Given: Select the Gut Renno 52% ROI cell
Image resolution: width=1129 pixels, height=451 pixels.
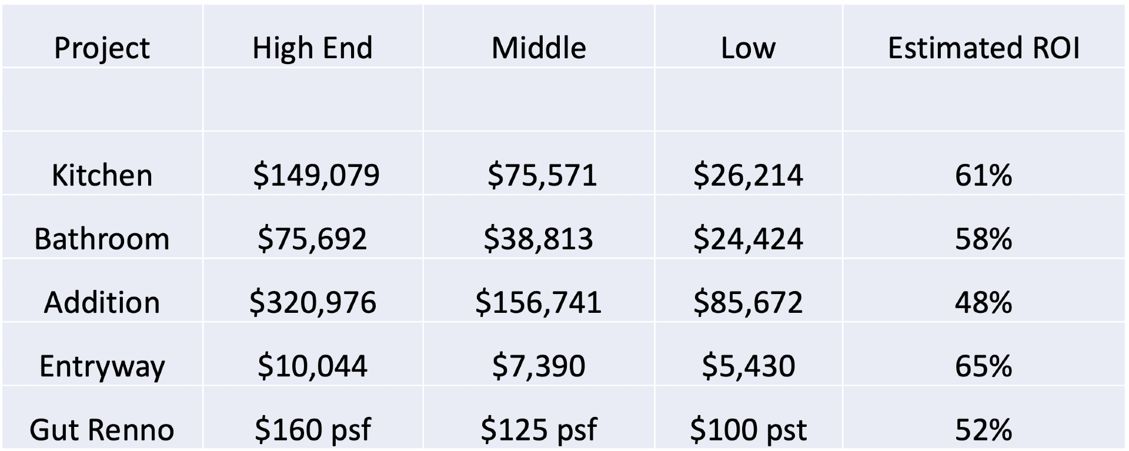Looking at the screenshot, I should (983, 430).
